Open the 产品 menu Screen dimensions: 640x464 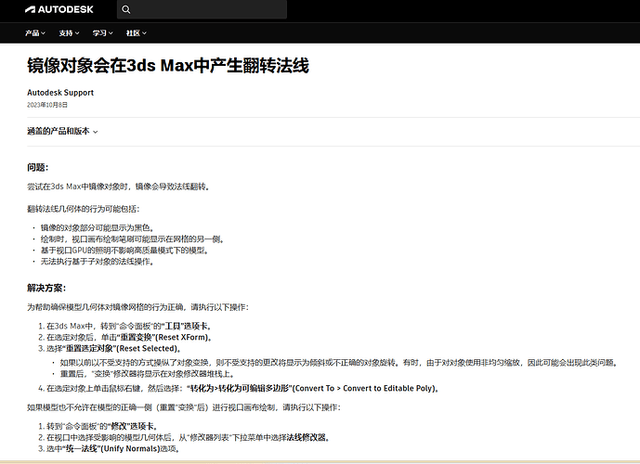35,33
